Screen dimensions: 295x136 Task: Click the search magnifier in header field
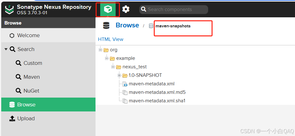click(144, 9)
